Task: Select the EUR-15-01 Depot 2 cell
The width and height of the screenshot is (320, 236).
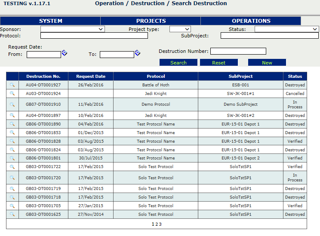Action: 240,158
